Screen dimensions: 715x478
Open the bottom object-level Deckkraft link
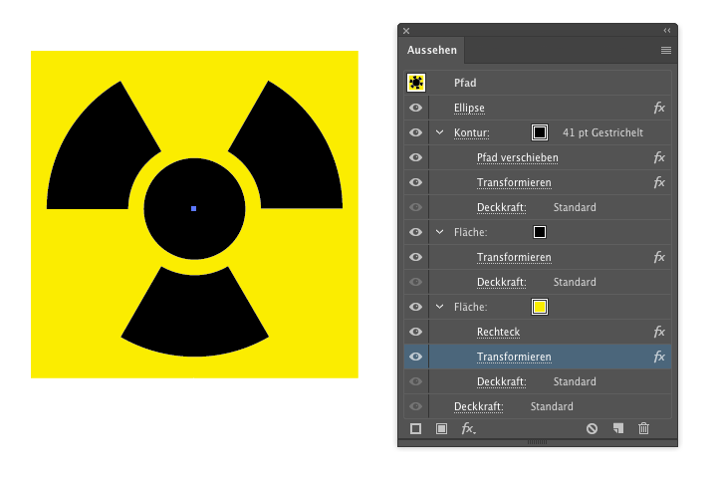click(x=479, y=407)
